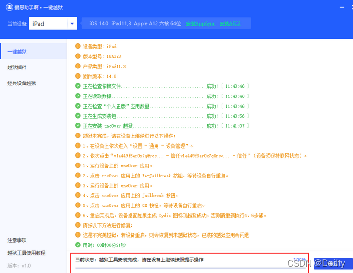353x273 pixels.
Task: Click warning icon beside 版本型号: 18A373
Action: [78, 56]
